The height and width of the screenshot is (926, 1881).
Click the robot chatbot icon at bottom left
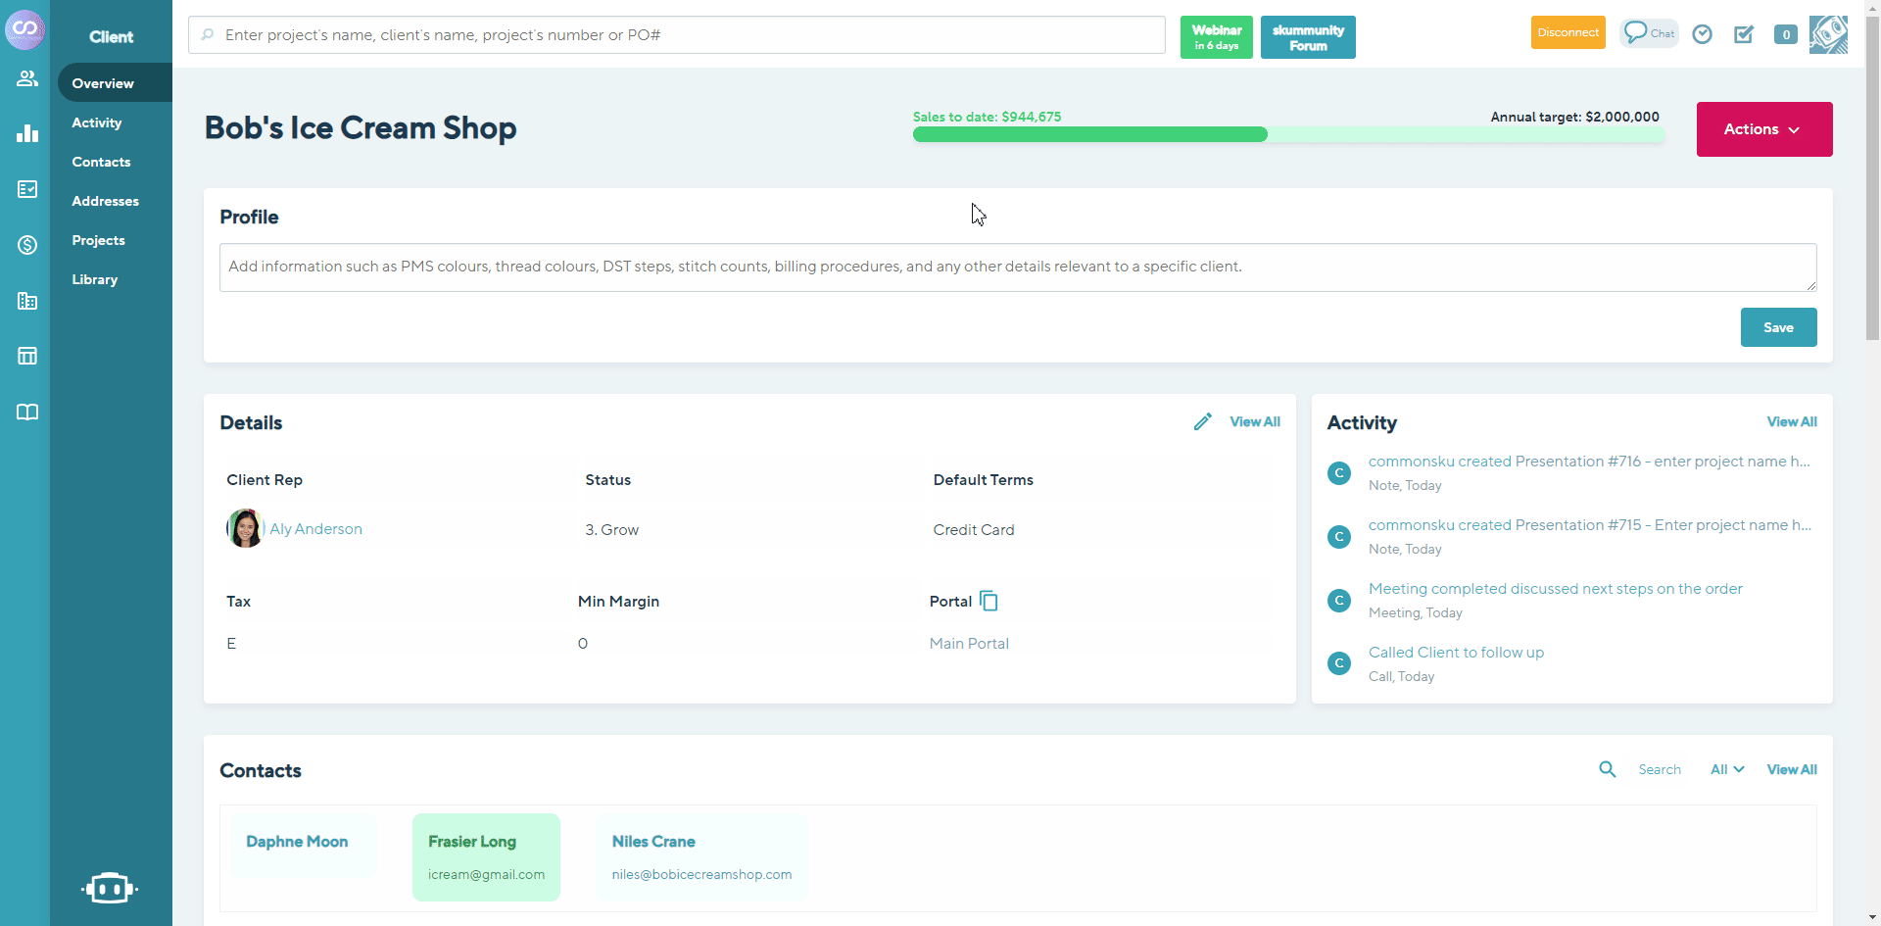click(x=110, y=888)
